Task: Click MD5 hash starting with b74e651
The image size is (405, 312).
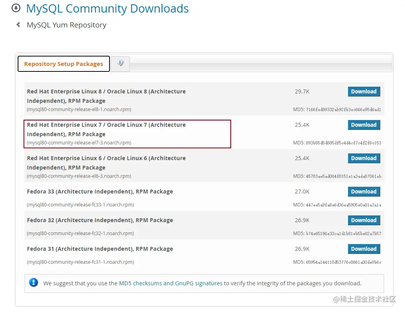Action: [x=343, y=234]
